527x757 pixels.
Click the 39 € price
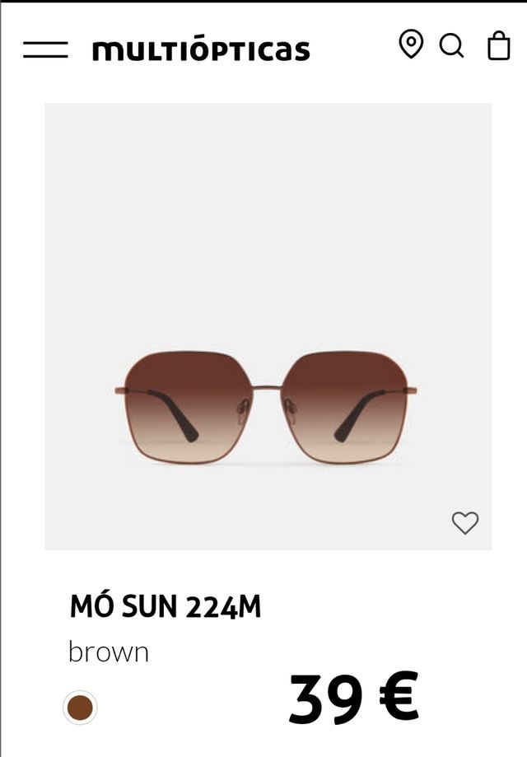(354, 699)
